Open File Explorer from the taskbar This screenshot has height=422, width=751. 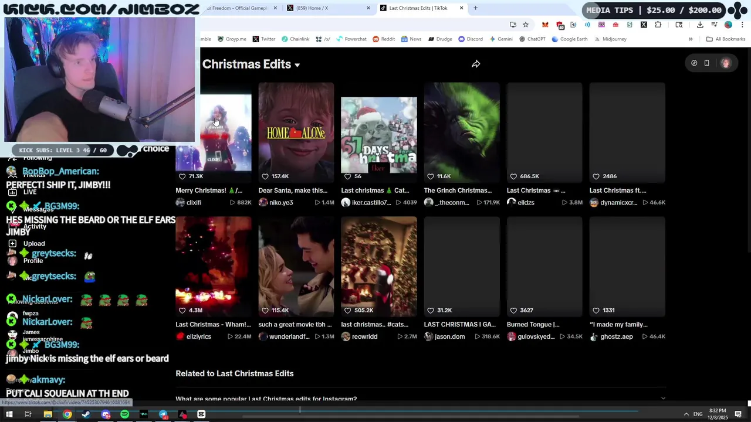(48, 414)
